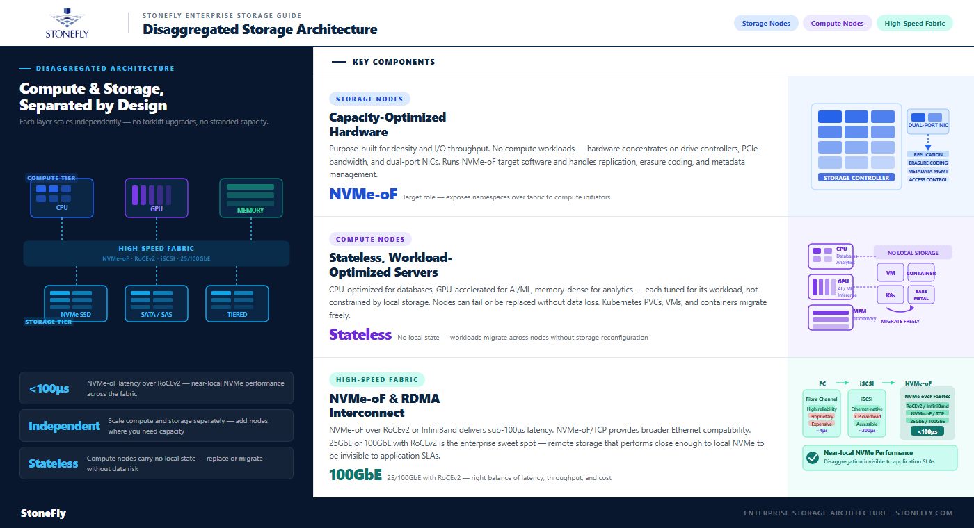Click the MEMORY block in compute tier diagram

tap(250, 198)
